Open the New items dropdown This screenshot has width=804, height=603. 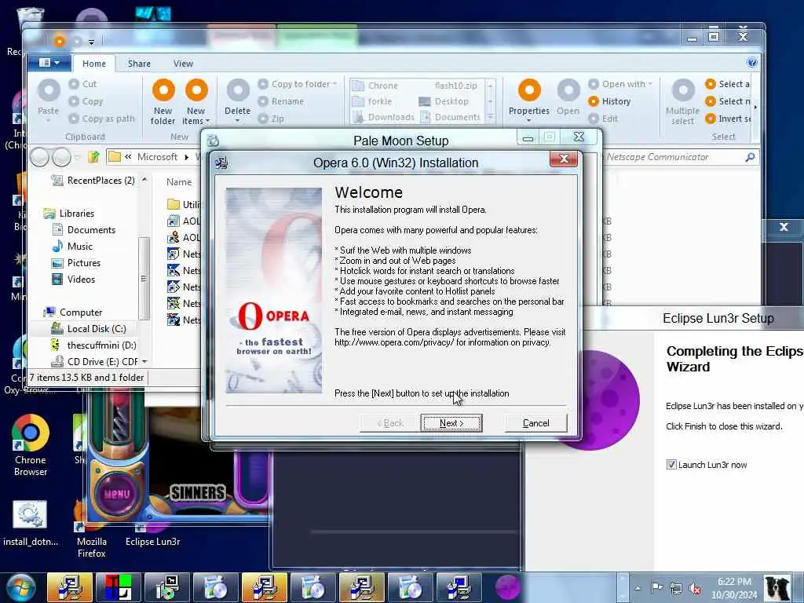(196, 101)
